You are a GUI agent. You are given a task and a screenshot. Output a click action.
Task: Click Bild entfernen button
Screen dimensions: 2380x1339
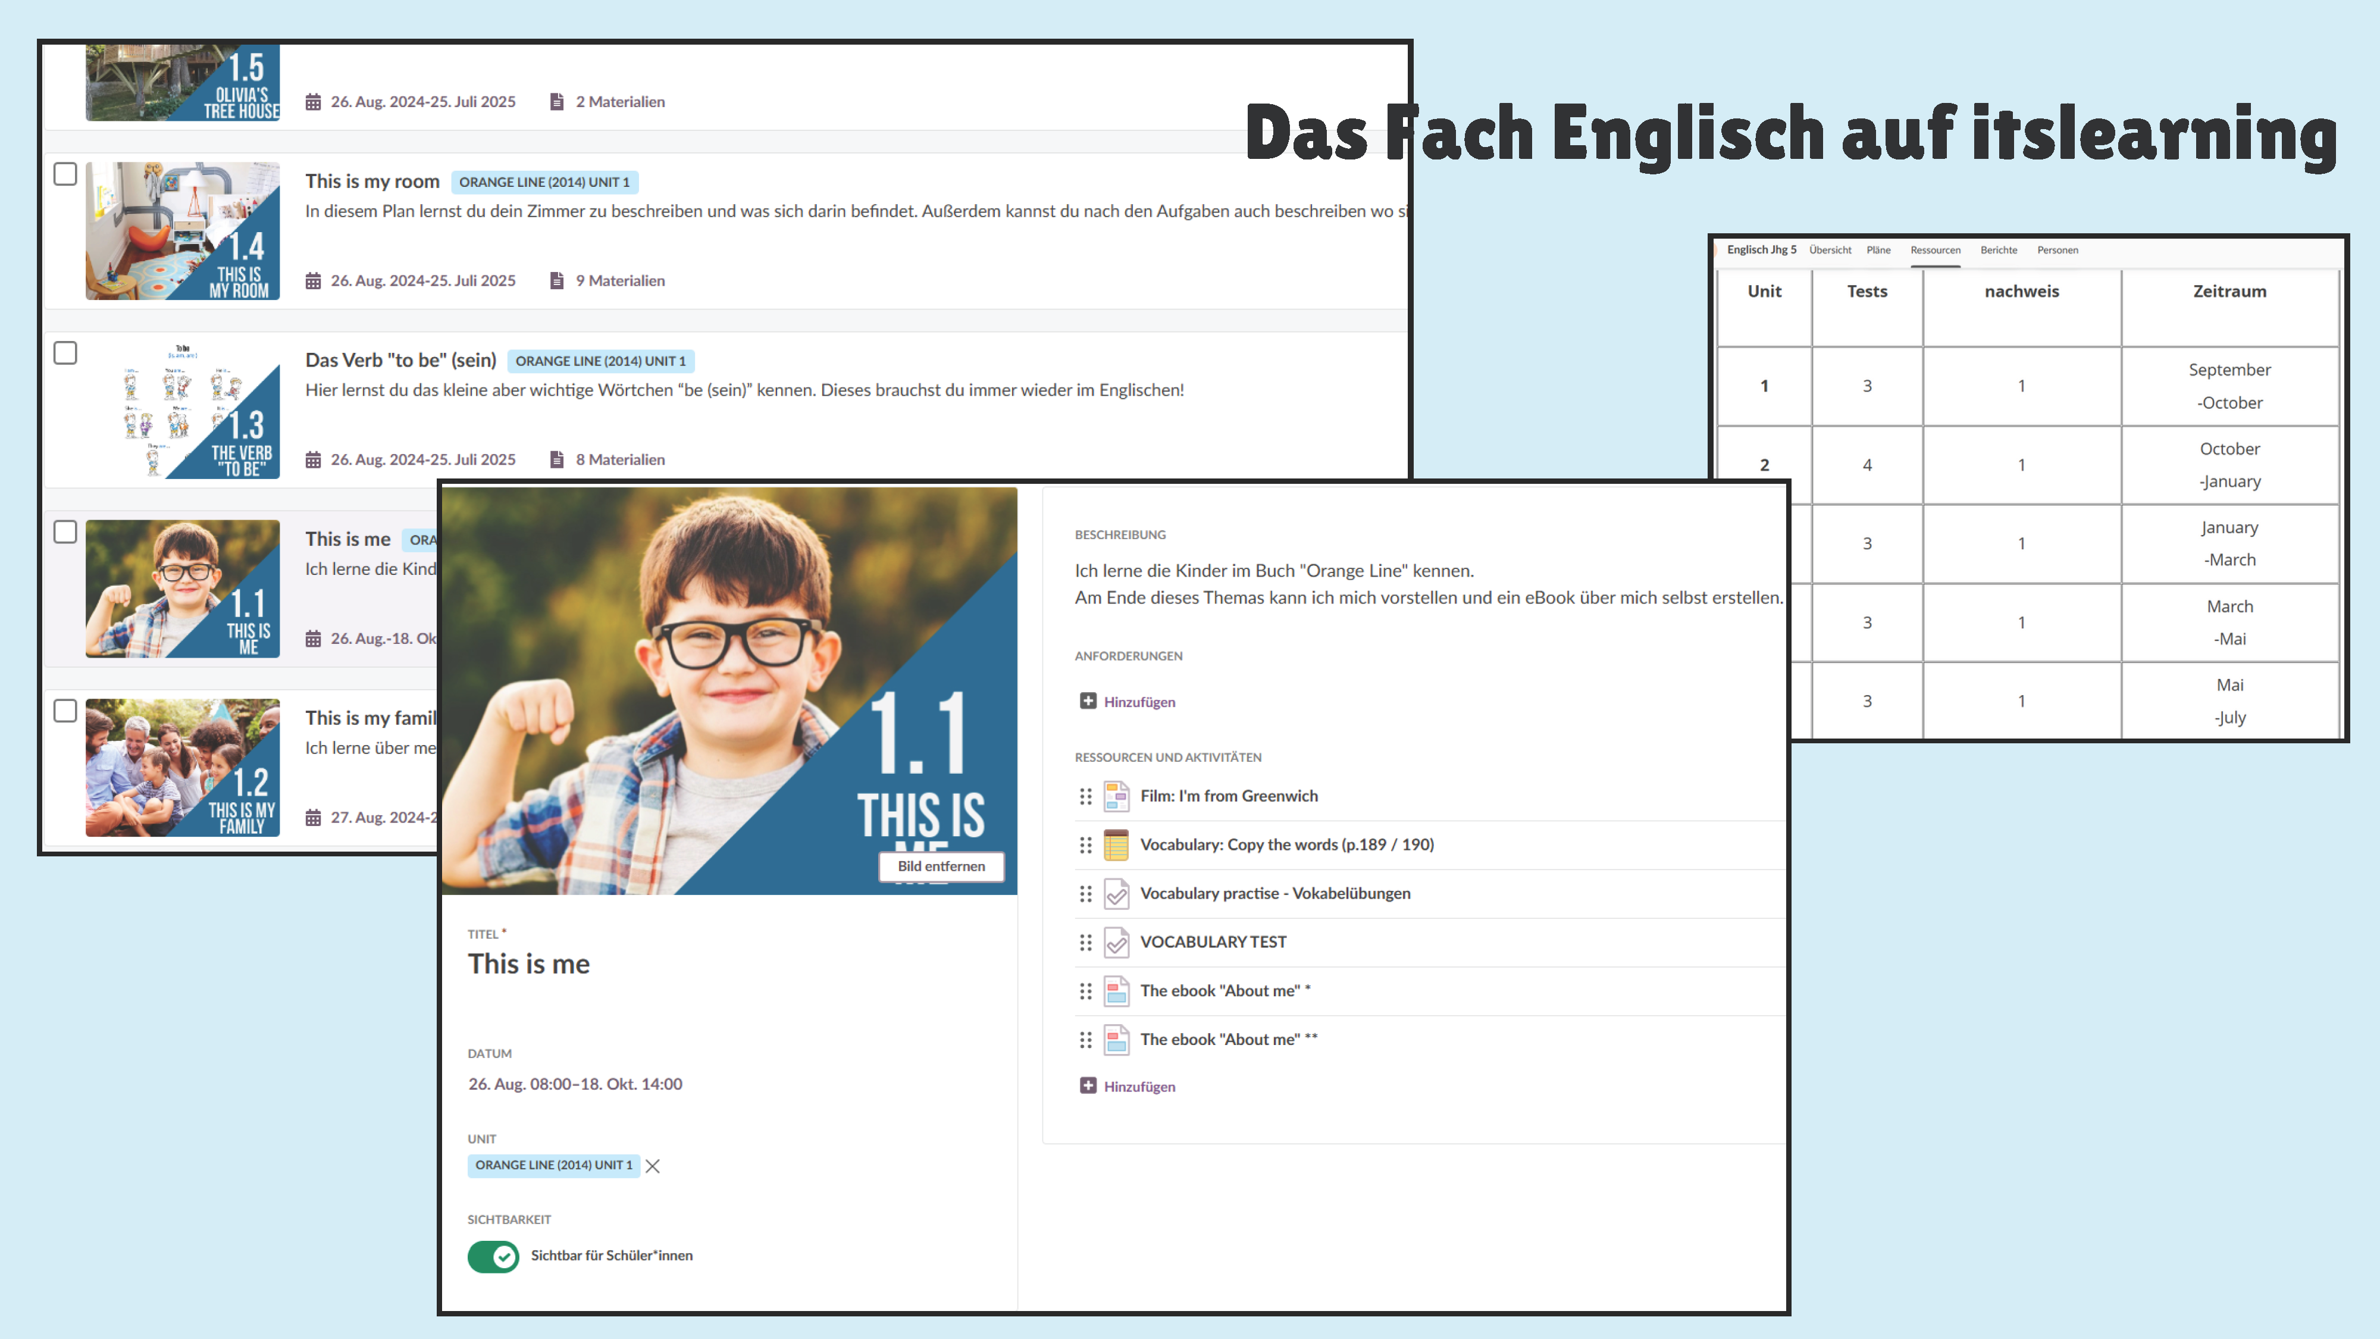(x=941, y=866)
